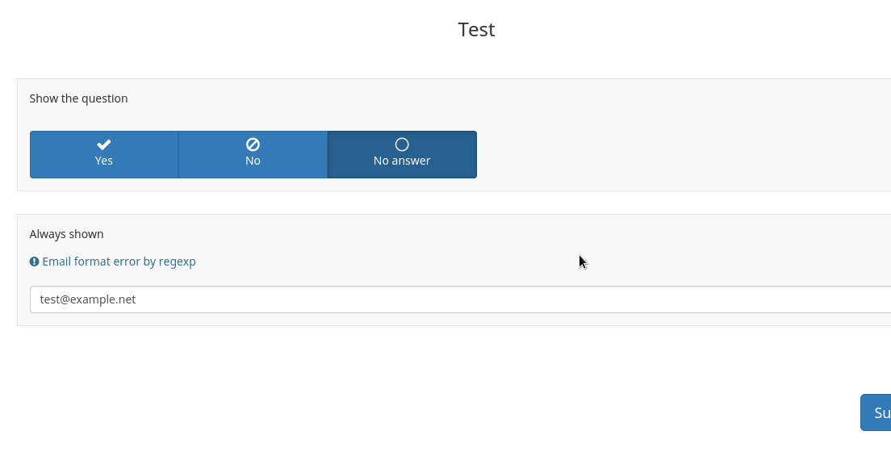Pick the "No answer" text label option
This screenshot has height=473, width=891.
point(402,161)
